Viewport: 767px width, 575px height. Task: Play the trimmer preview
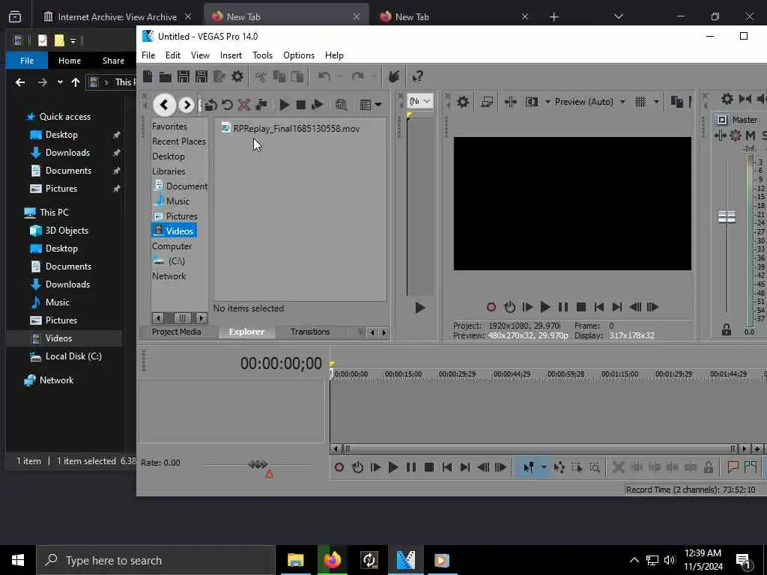click(419, 308)
